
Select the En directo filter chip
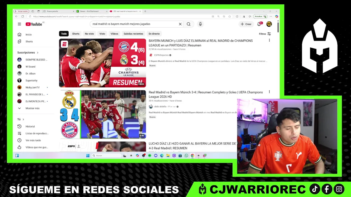154,34
